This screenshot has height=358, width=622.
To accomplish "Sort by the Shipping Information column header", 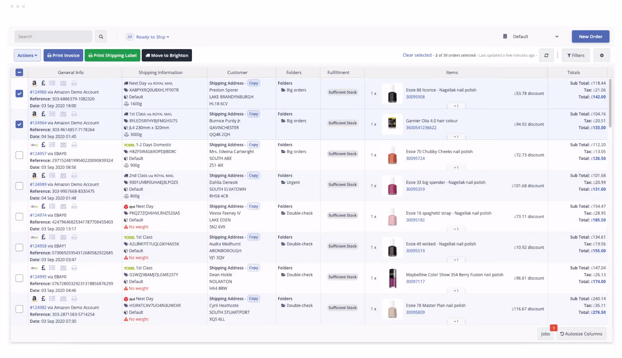I will (160, 72).
